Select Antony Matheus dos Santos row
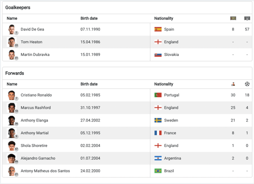Image resolution: width=254 pixels, height=184 pixels. click(x=127, y=171)
